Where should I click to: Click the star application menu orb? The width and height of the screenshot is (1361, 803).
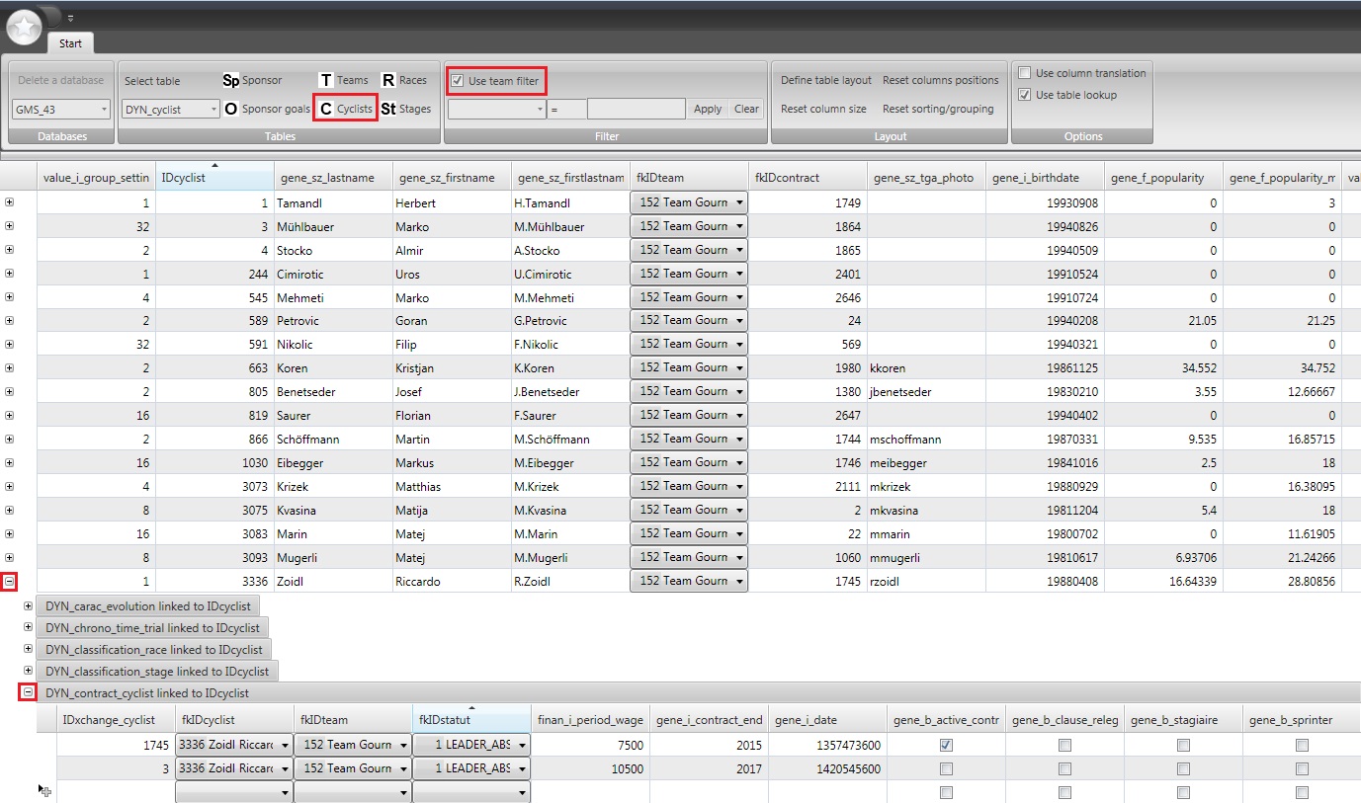click(x=24, y=28)
